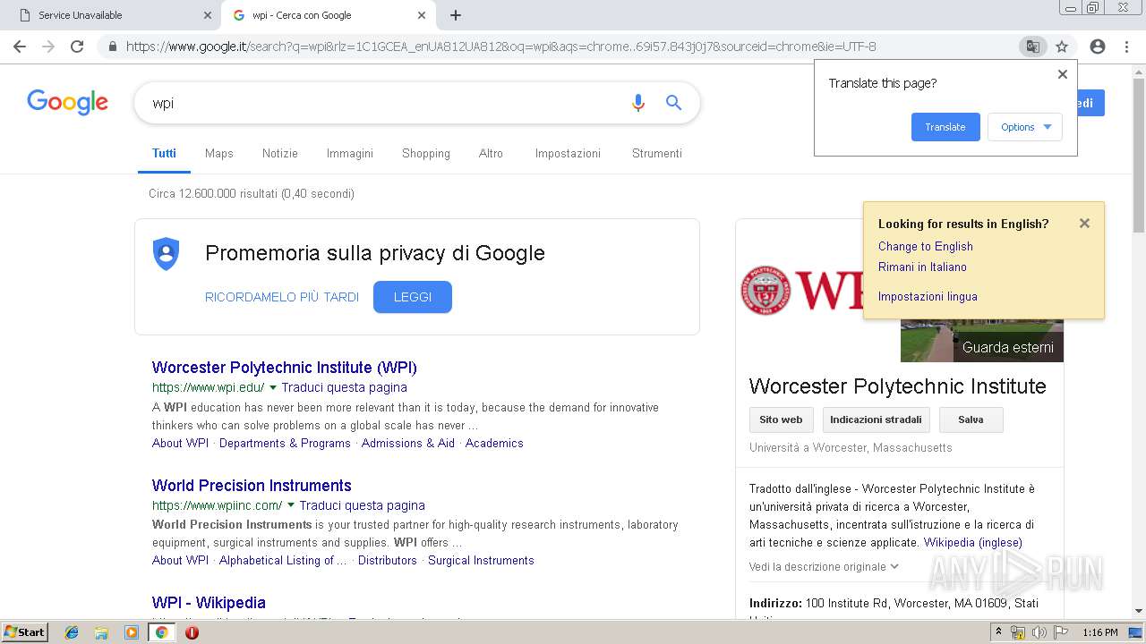The width and height of the screenshot is (1146, 644).
Task: Expand wpiinc.com result URL dropdown arrow
Action: pyautogui.click(x=291, y=505)
